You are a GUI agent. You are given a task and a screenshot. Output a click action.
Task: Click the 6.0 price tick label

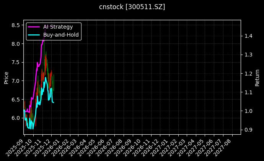(16, 118)
